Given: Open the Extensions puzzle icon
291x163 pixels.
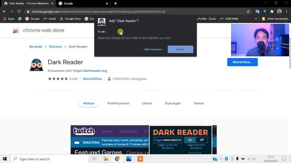Looking at the screenshot, I should [x=272, y=11].
